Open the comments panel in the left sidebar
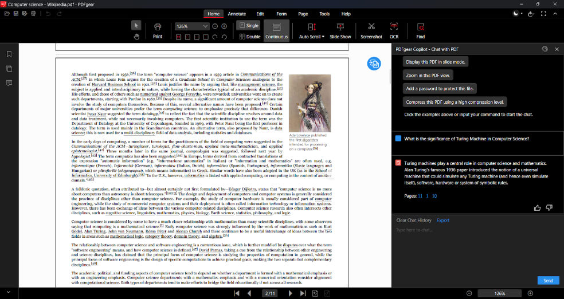Viewport: 564px width, 299px height. click(9, 83)
